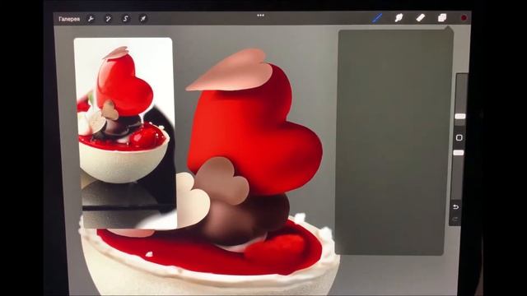Select the Selection S-shaped tool
Image resolution: width=527 pixels, height=296 pixels.
[125, 19]
